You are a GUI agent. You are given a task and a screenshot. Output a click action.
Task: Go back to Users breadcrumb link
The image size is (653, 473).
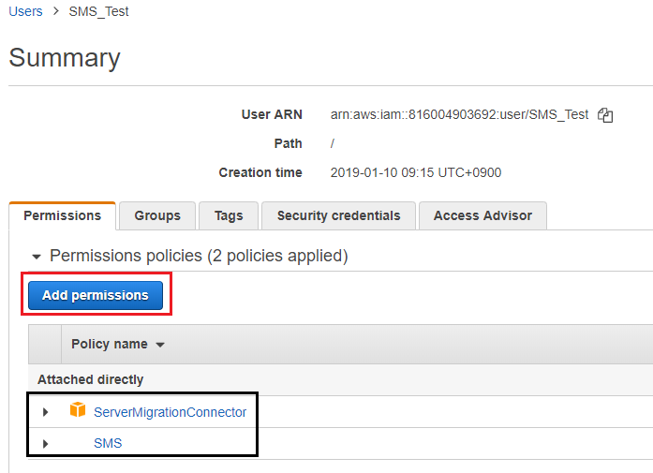click(x=25, y=11)
